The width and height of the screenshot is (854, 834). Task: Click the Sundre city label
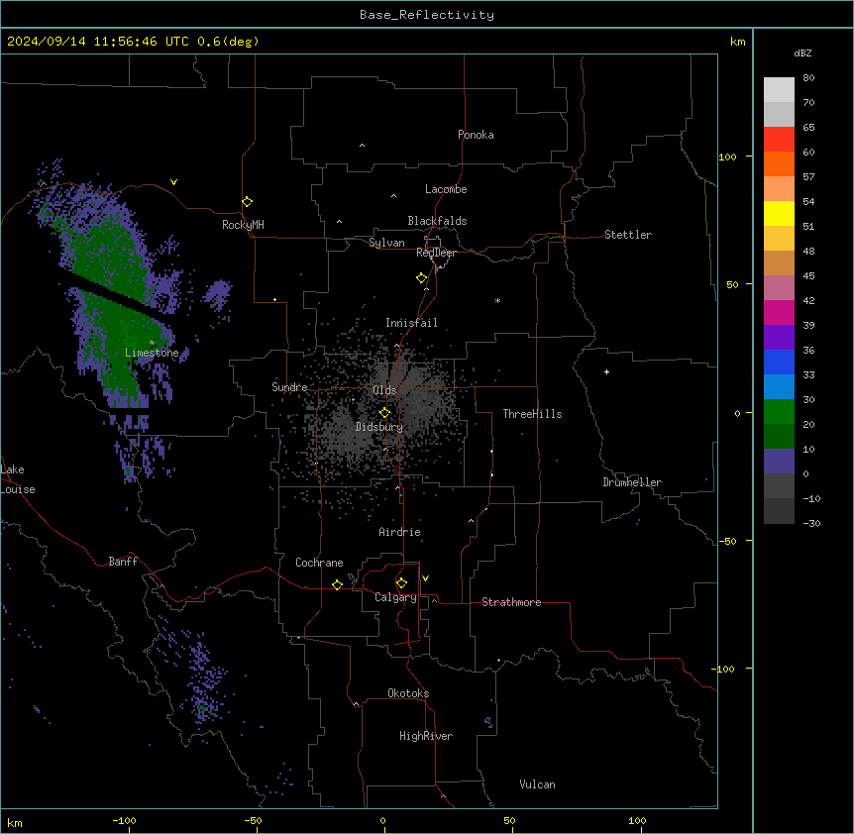[289, 387]
